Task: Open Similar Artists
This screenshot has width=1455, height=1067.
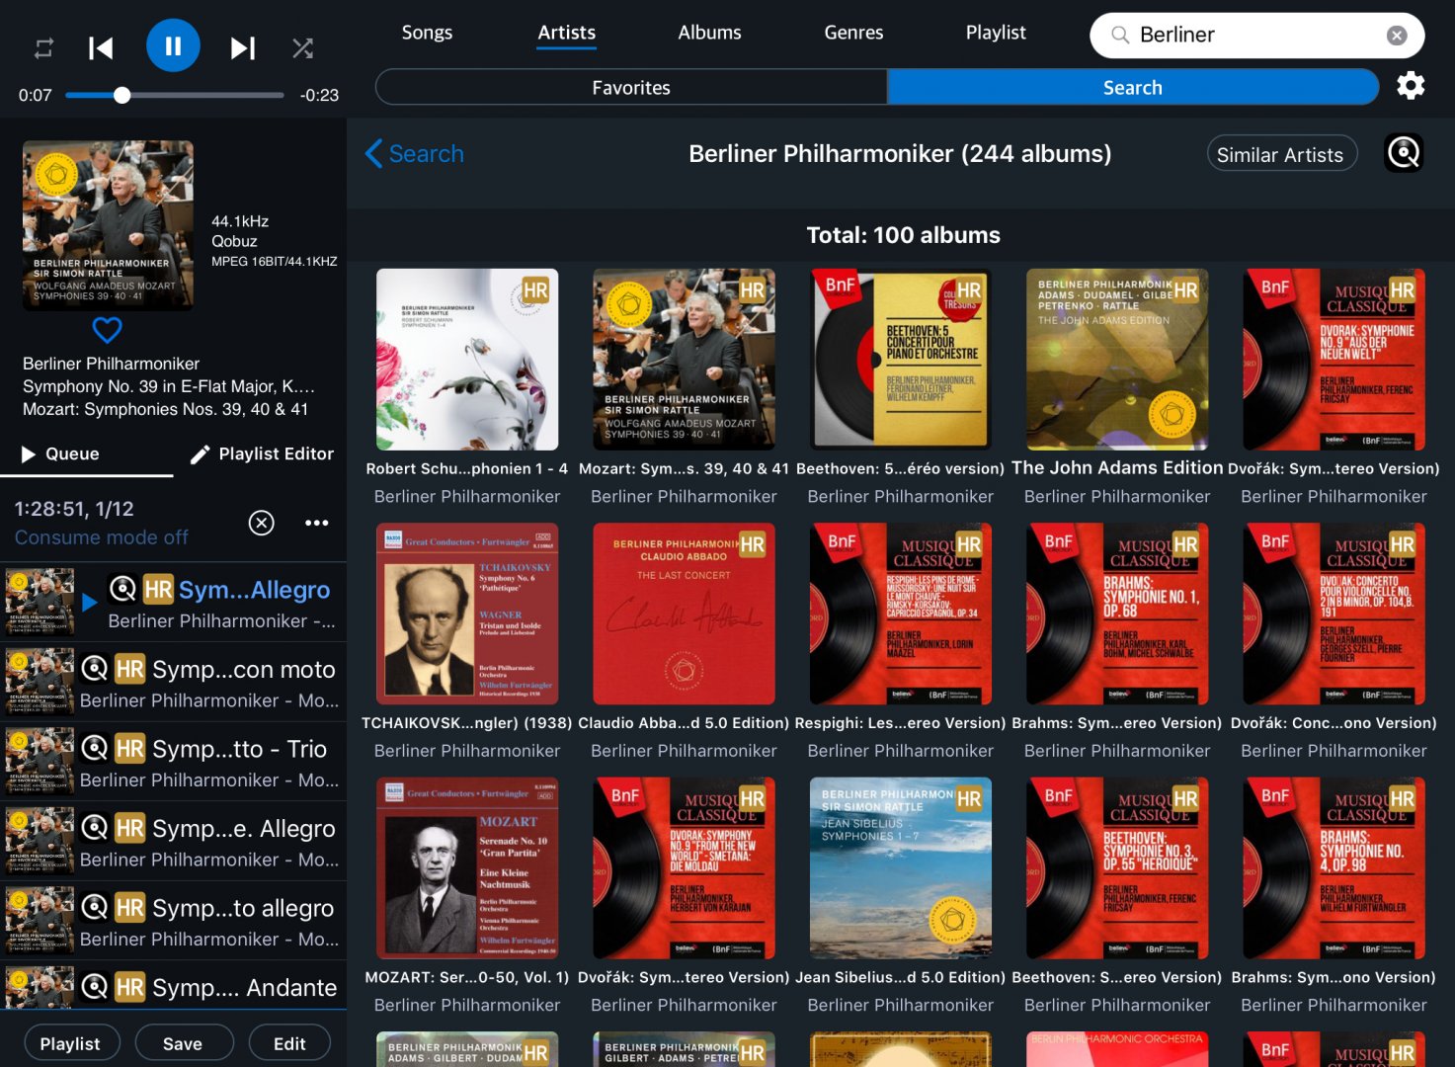Action: [x=1281, y=154]
